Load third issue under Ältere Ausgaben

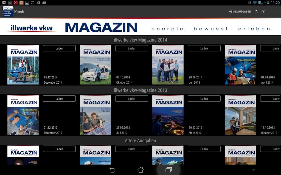204,149
